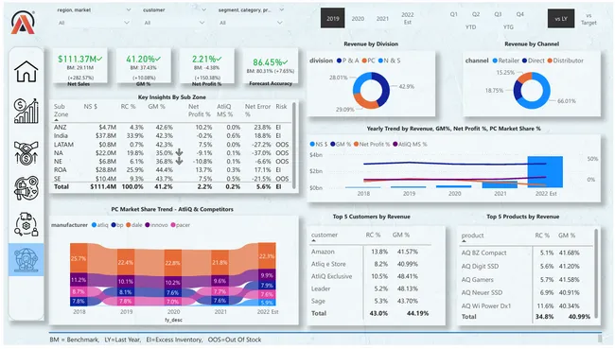Select the AQ Wi Power Dx1 product row
The width and height of the screenshot is (615, 349).
point(526,305)
